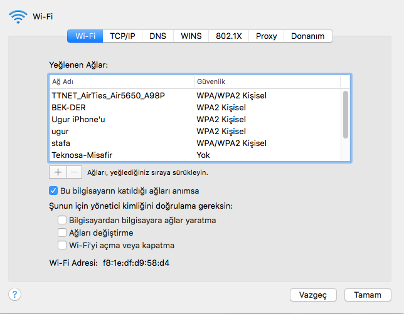Open the TCP/IP tab

coord(122,36)
